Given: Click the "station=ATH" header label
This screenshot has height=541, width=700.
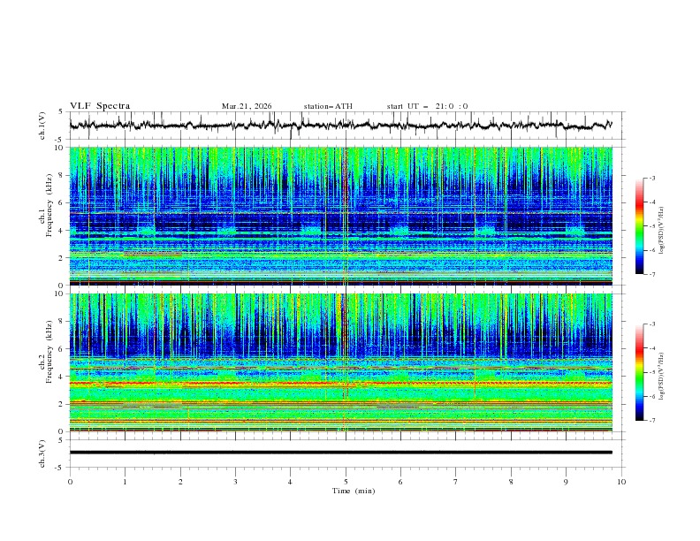Looking at the screenshot, I should coord(328,106).
